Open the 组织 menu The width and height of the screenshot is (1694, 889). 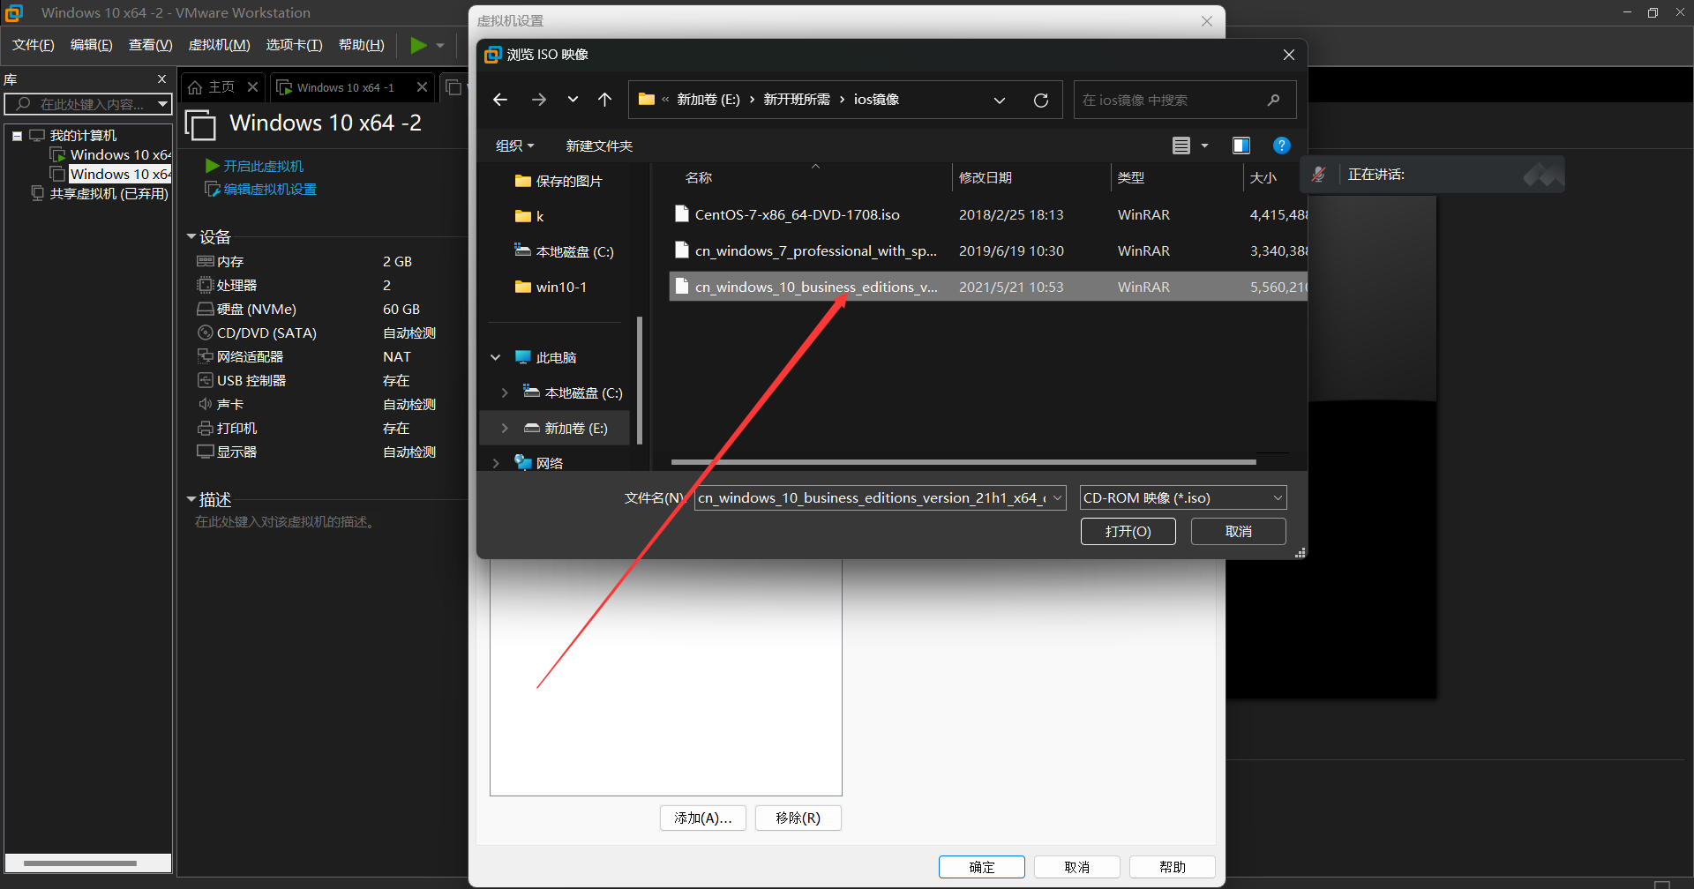(x=515, y=146)
